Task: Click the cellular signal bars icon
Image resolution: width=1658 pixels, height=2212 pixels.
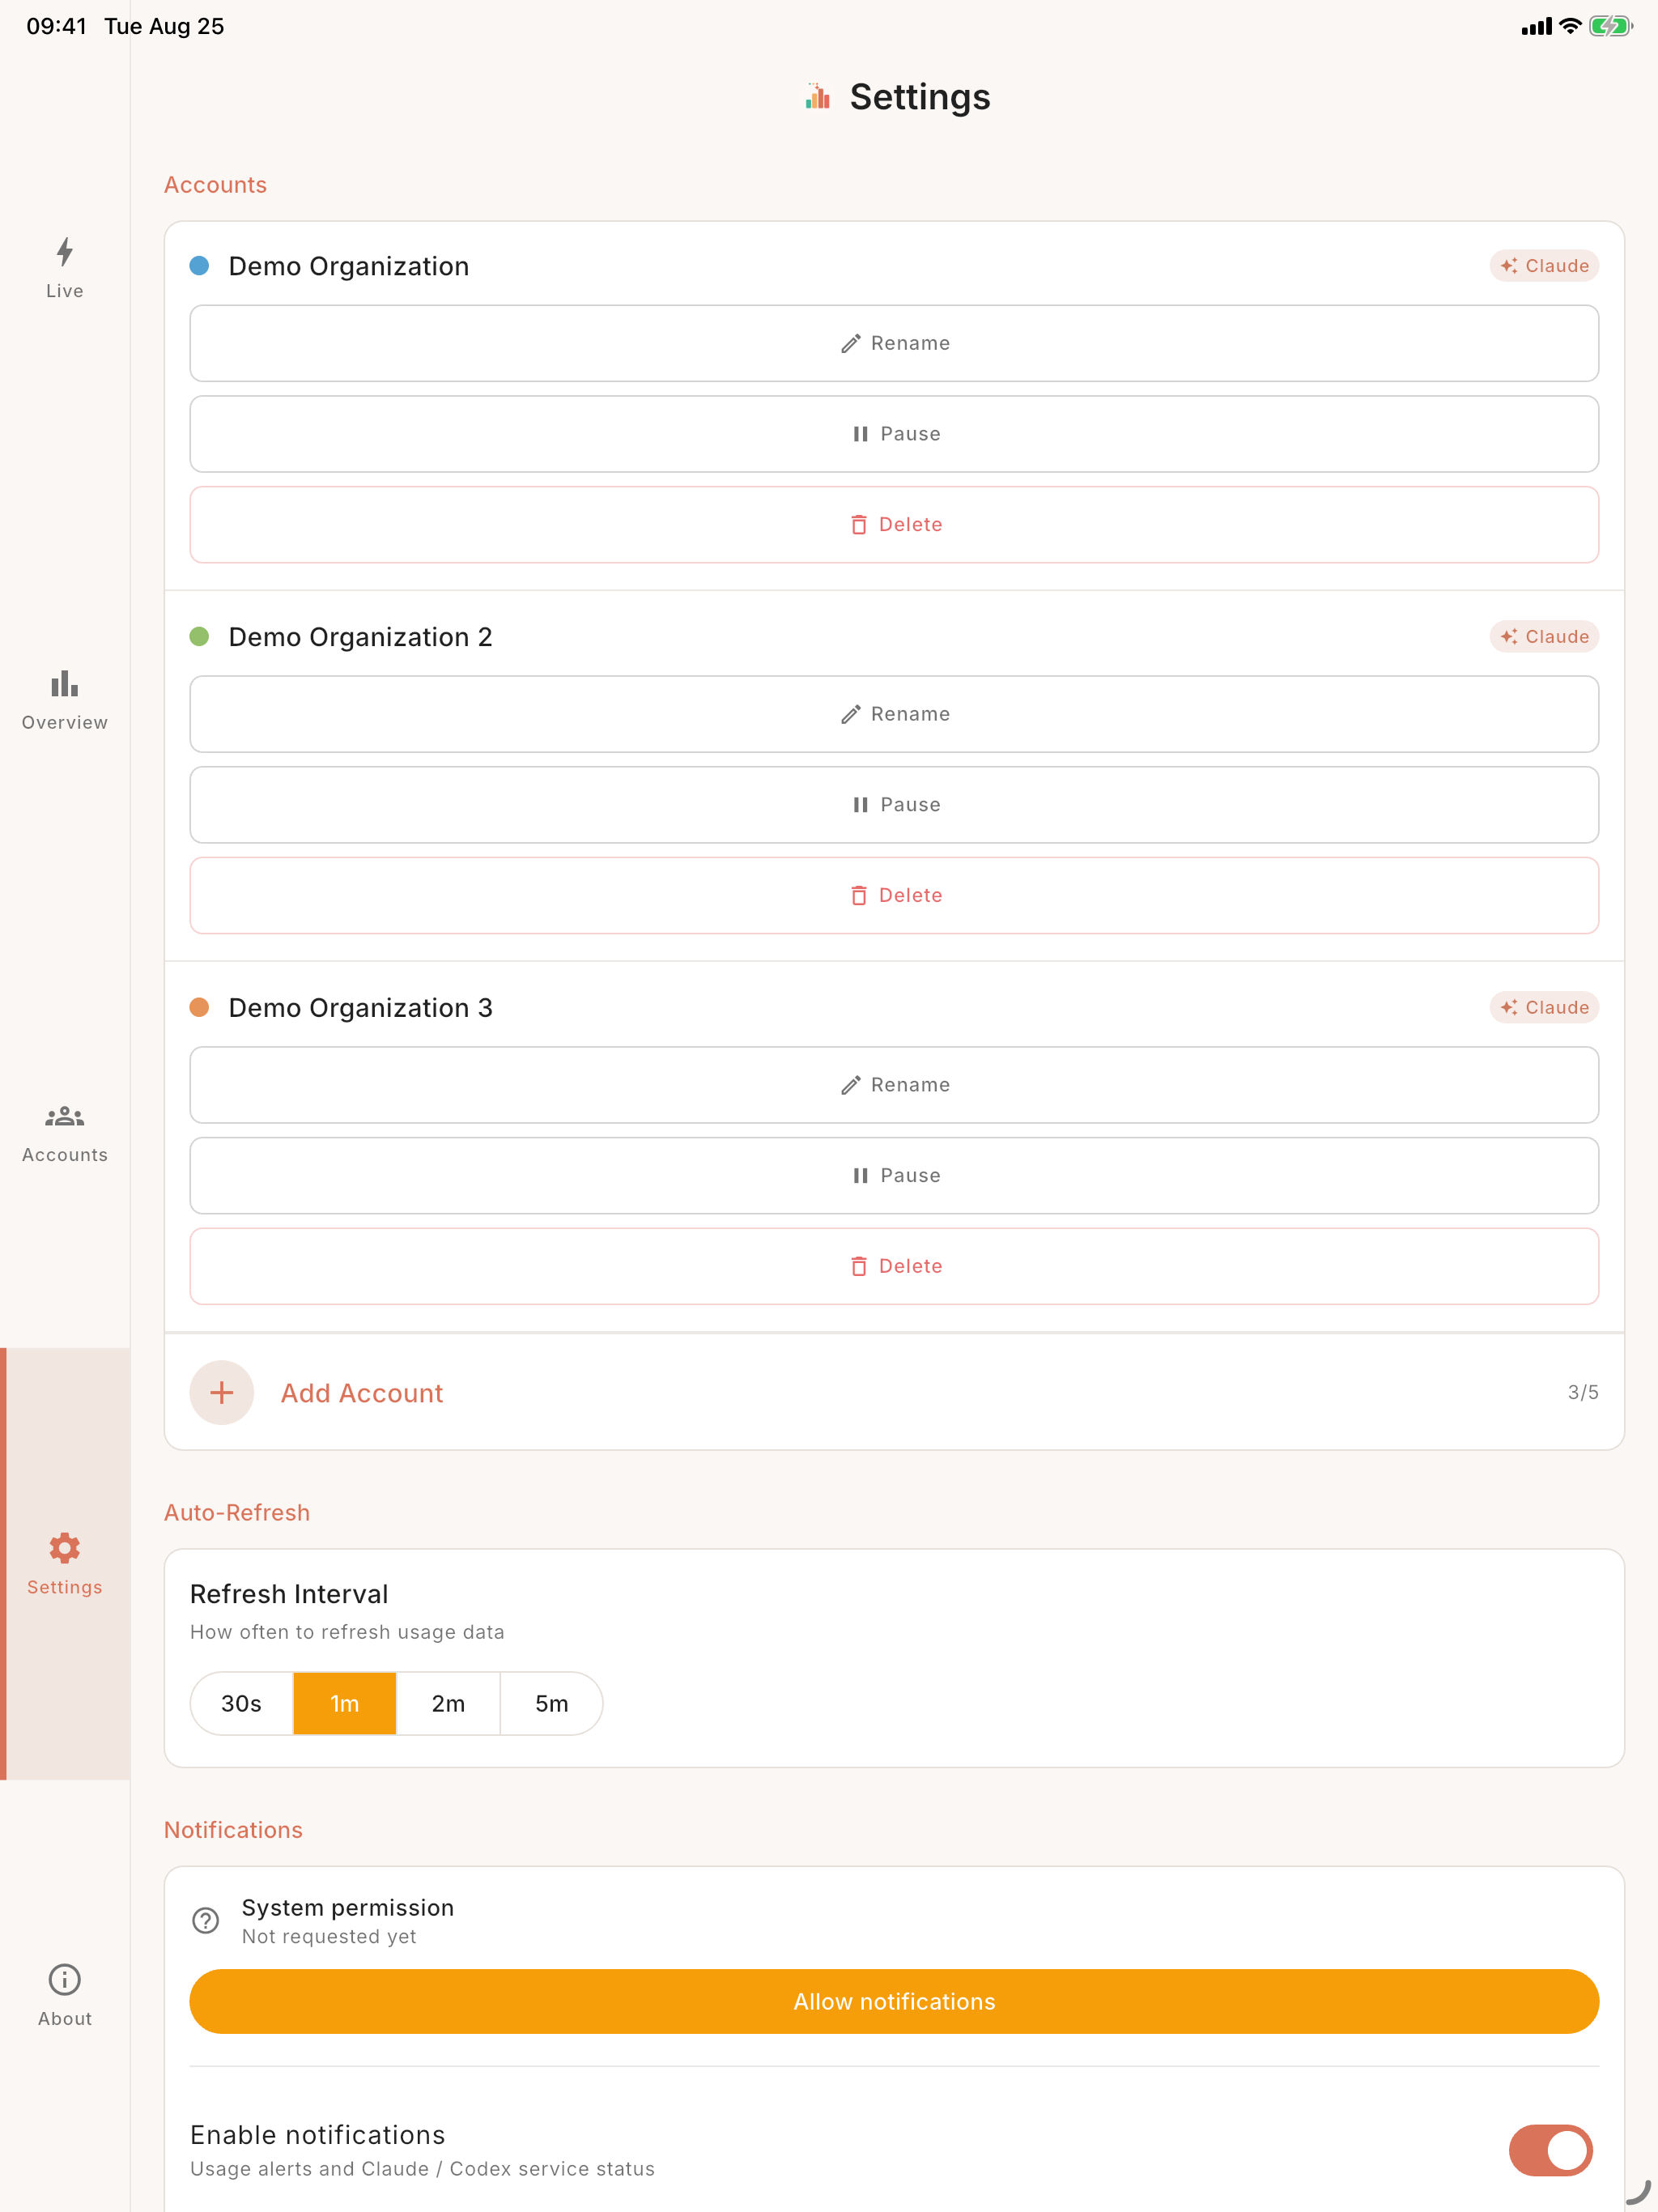Action: tap(1537, 26)
